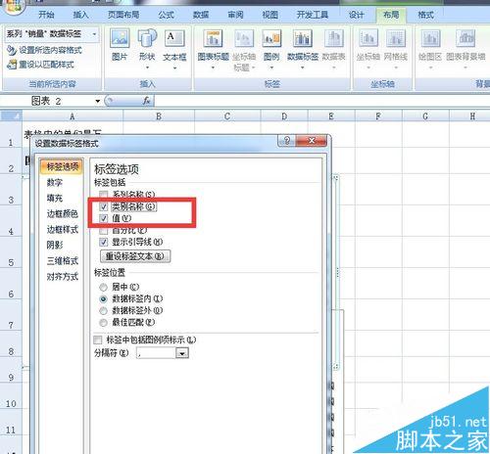This screenshot has height=454, width=490.
Task: Open the 开发工具 Developer tab
Action: click(313, 15)
